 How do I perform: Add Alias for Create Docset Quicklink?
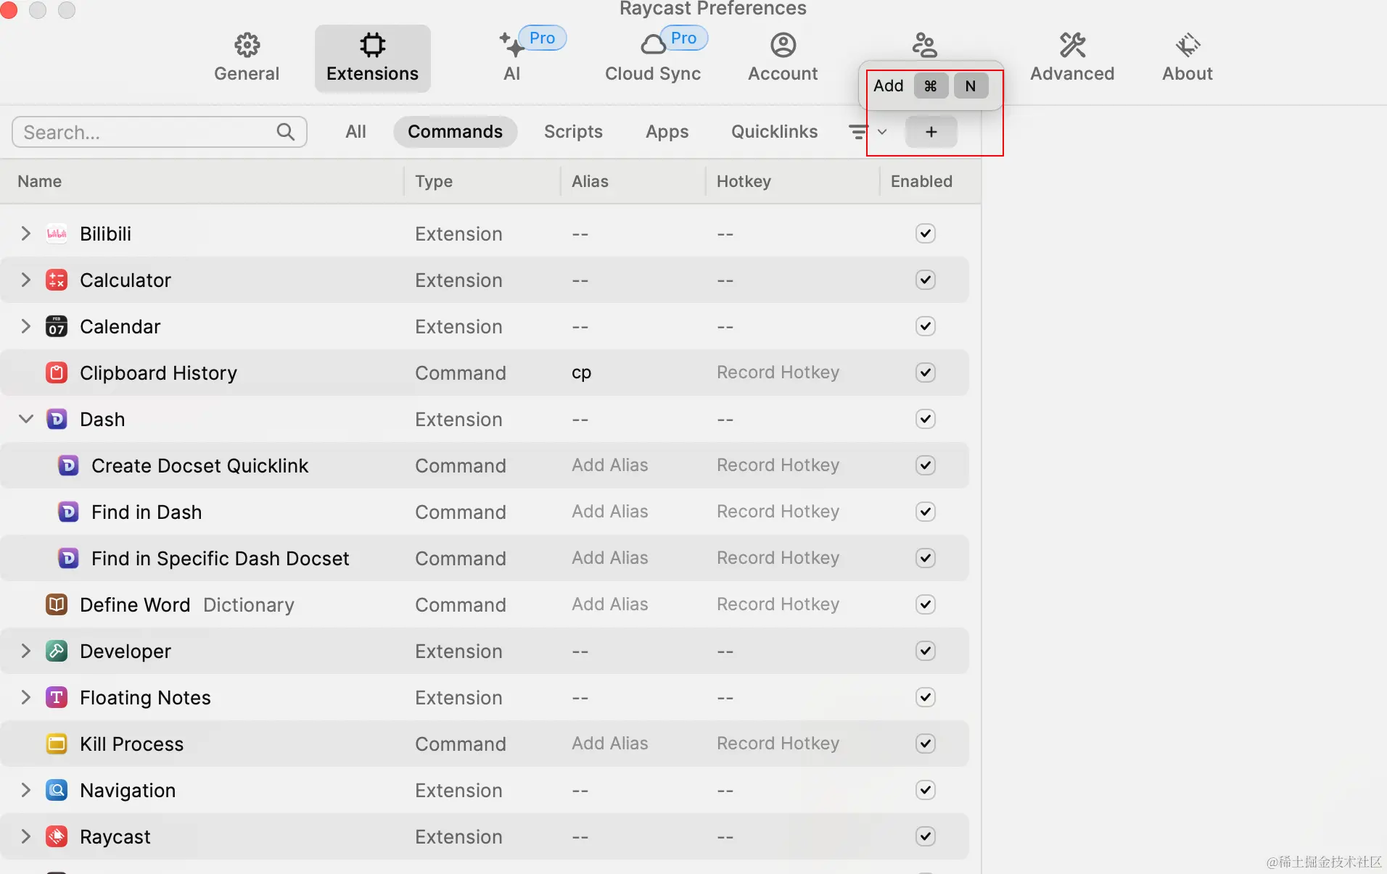[610, 465]
